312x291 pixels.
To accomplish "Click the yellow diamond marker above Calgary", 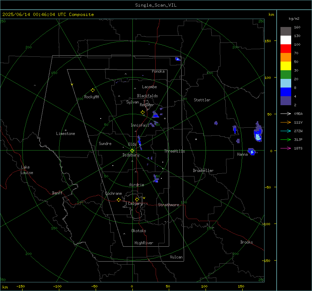I will [137, 199].
